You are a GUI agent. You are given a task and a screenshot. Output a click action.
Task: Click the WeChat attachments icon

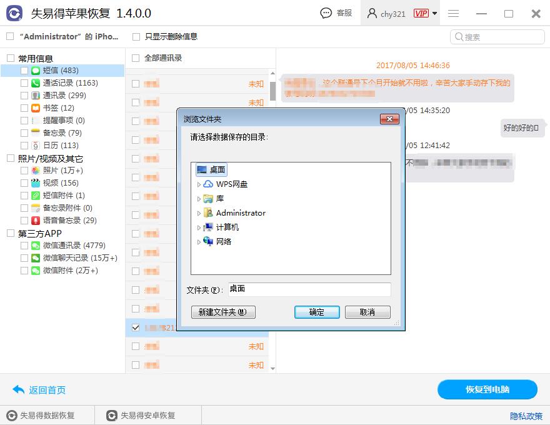[x=36, y=271]
